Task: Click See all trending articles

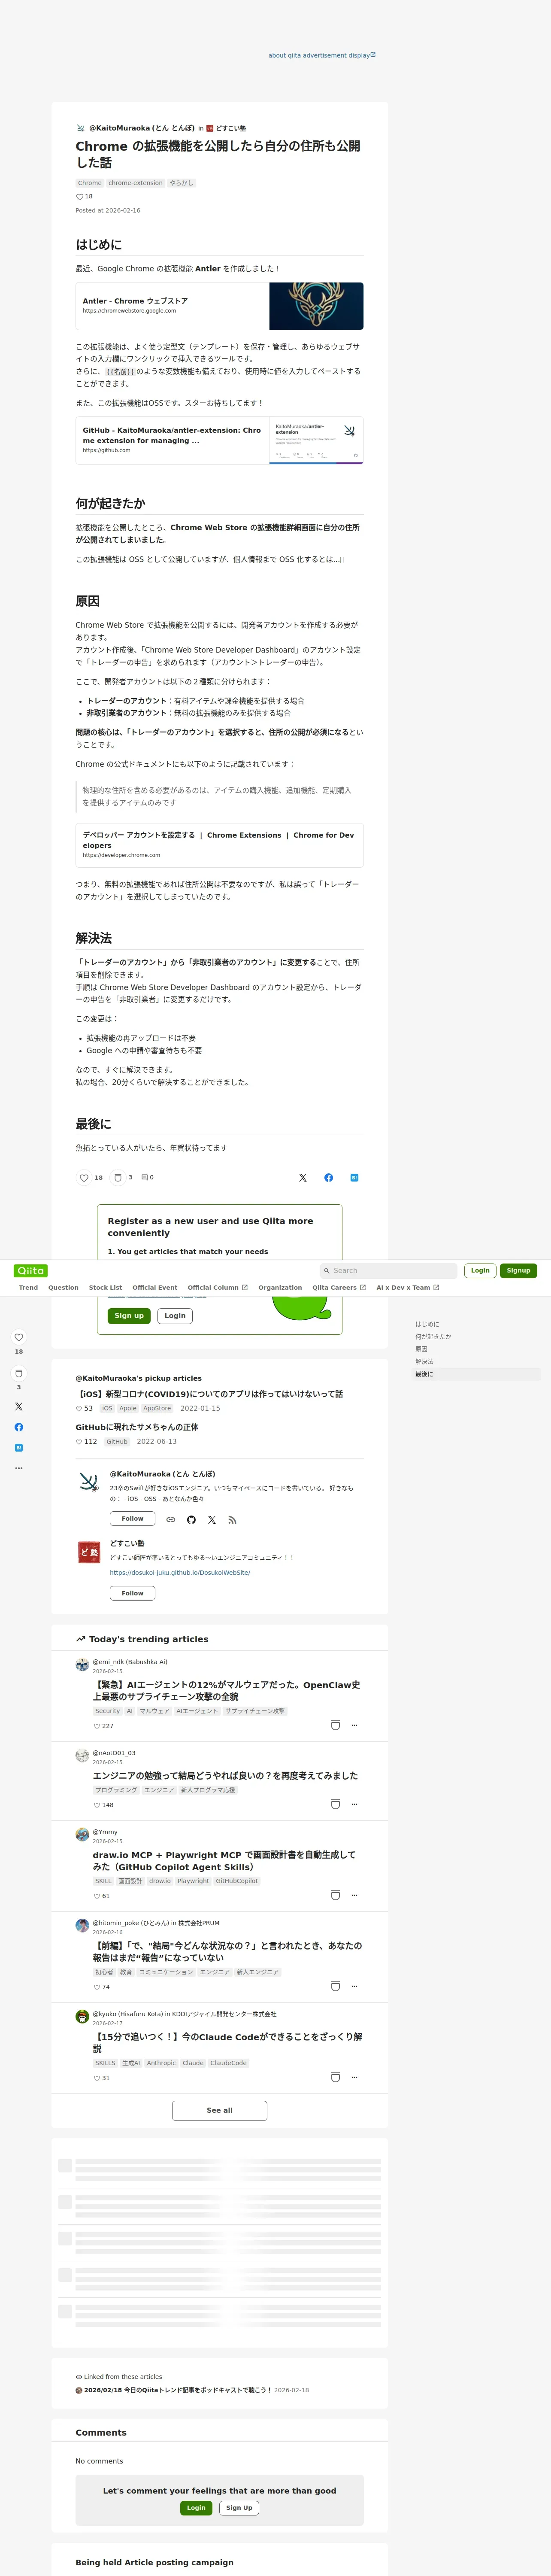Action: point(219,2110)
